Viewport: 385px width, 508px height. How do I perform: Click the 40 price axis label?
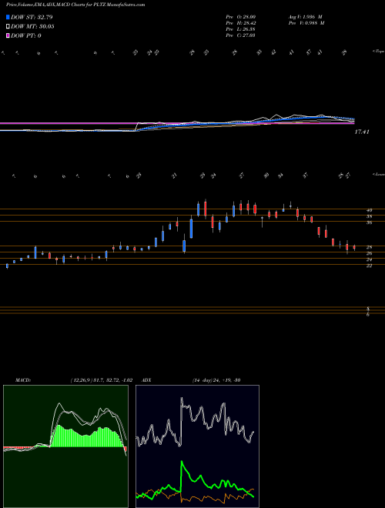click(369, 210)
